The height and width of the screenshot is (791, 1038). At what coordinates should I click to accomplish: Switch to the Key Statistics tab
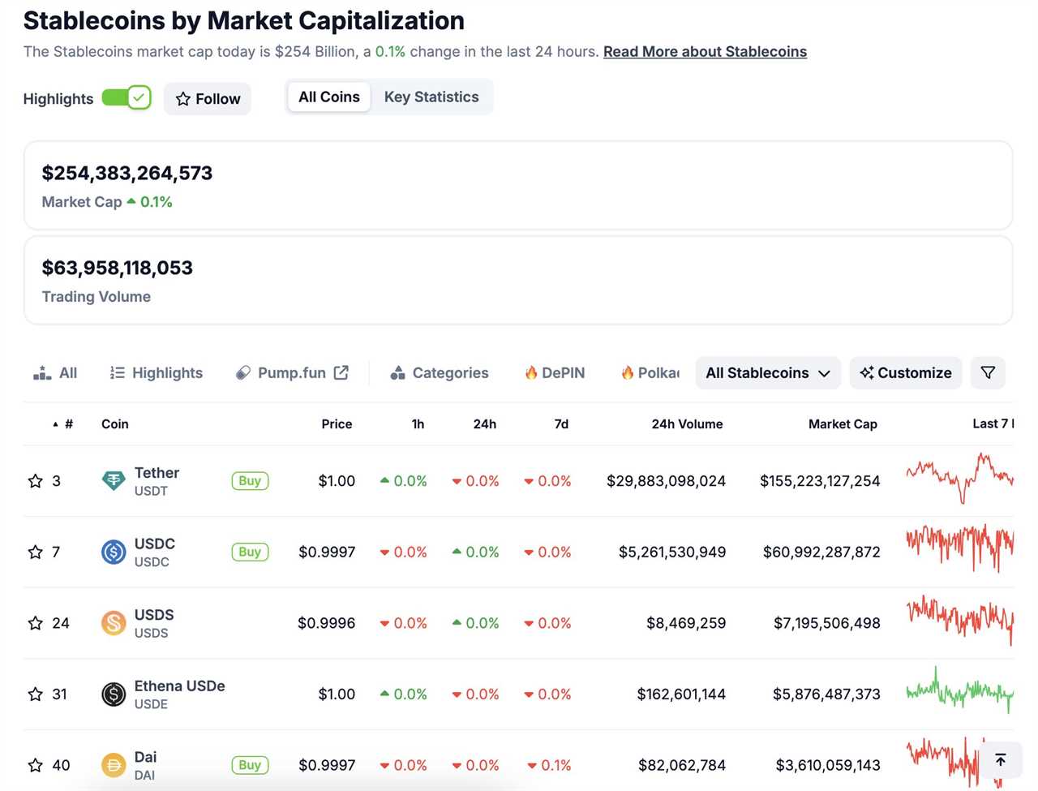tap(431, 97)
